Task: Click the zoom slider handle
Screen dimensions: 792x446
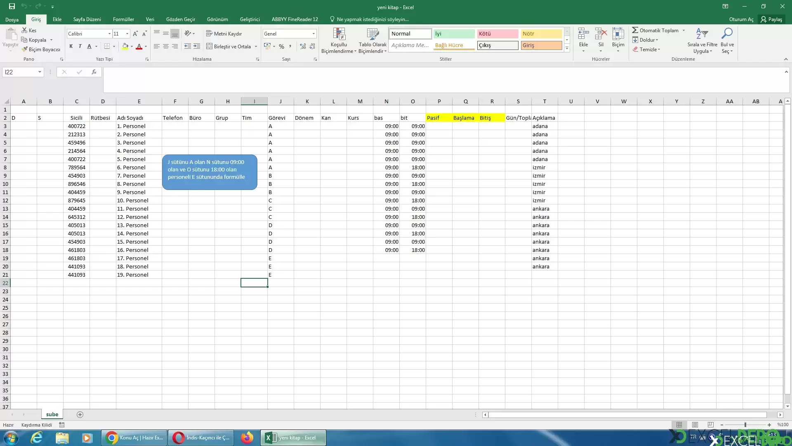Action: [745, 425]
